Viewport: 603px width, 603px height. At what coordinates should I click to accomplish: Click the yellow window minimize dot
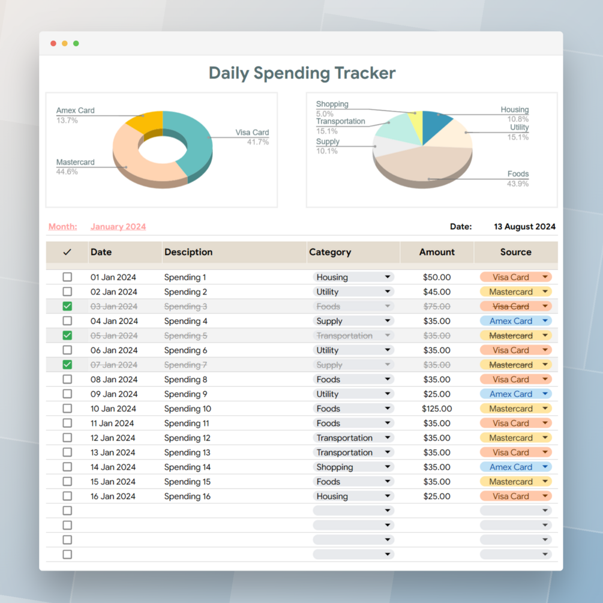pyautogui.click(x=65, y=43)
